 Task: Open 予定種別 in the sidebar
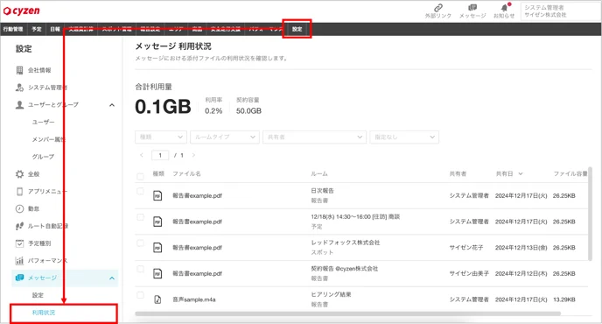(39, 243)
